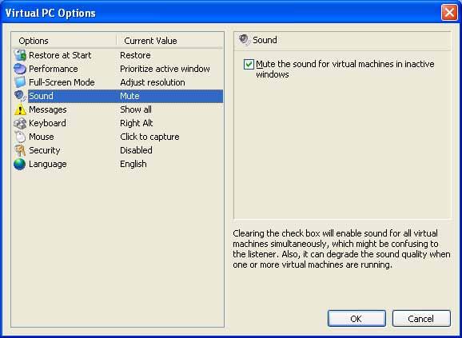
Task: Click the Sound speaker icon in list
Action: tap(20, 96)
